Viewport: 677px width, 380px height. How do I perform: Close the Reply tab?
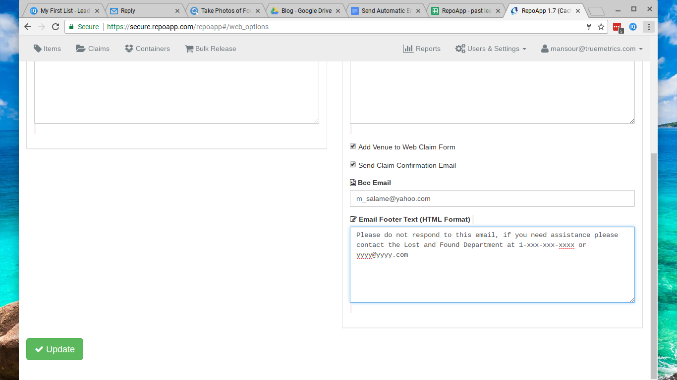pos(177,10)
